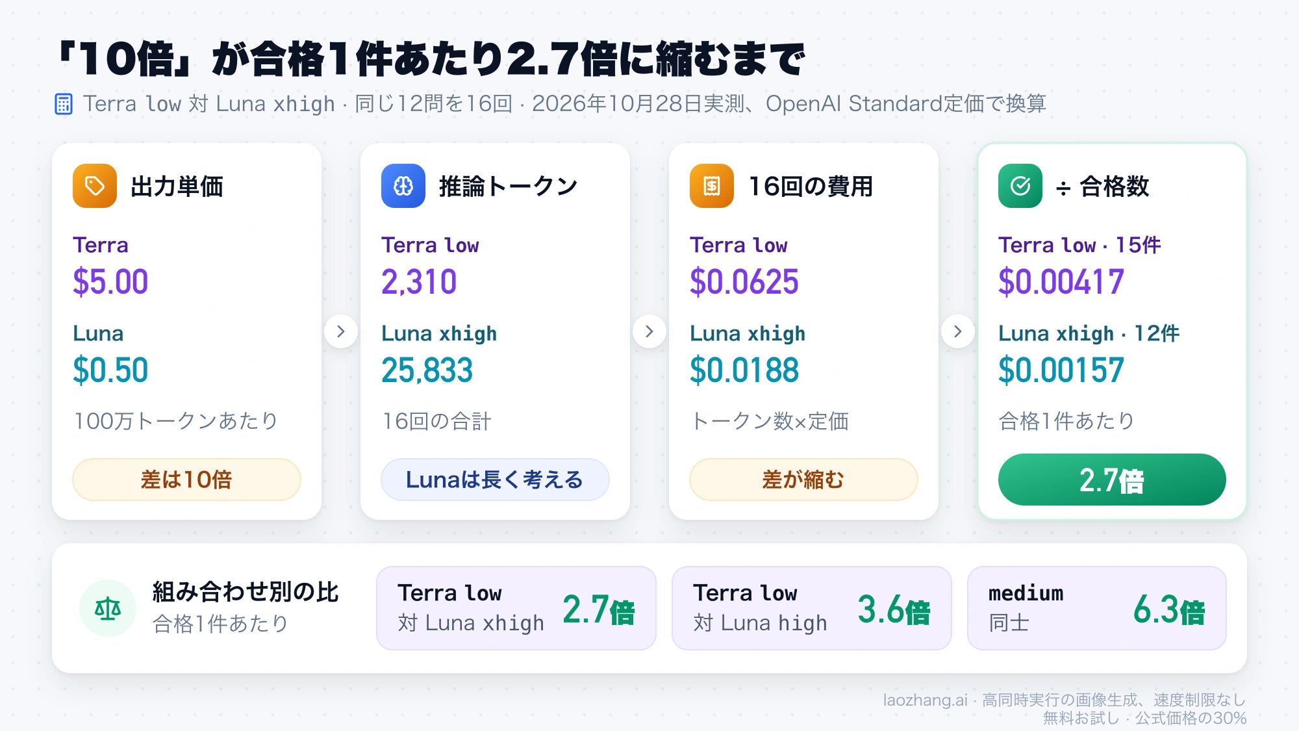1299x731 pixels.
Task: Select the Terra low 対 Luna xhigh 2.7倍 card
Action: [x=516, y=608]
